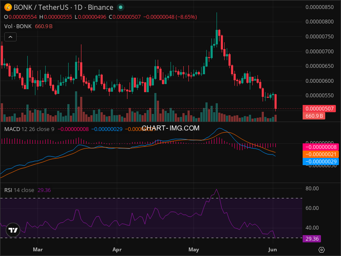Click RSI axis label 80.00
Viewport: 341px width, 256px height.
pos(312,188)
